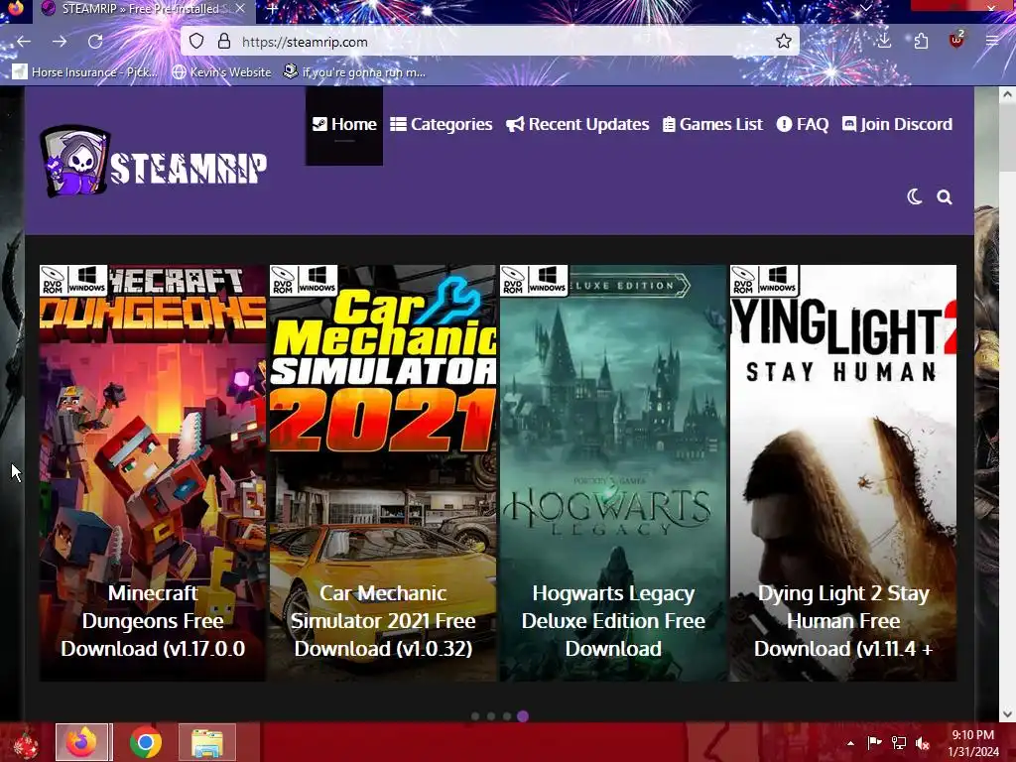Open Kevin's Website bookmark
The width and height of the screenshot is (1016, 762).
pyautogui.click(x=221, y=71)
